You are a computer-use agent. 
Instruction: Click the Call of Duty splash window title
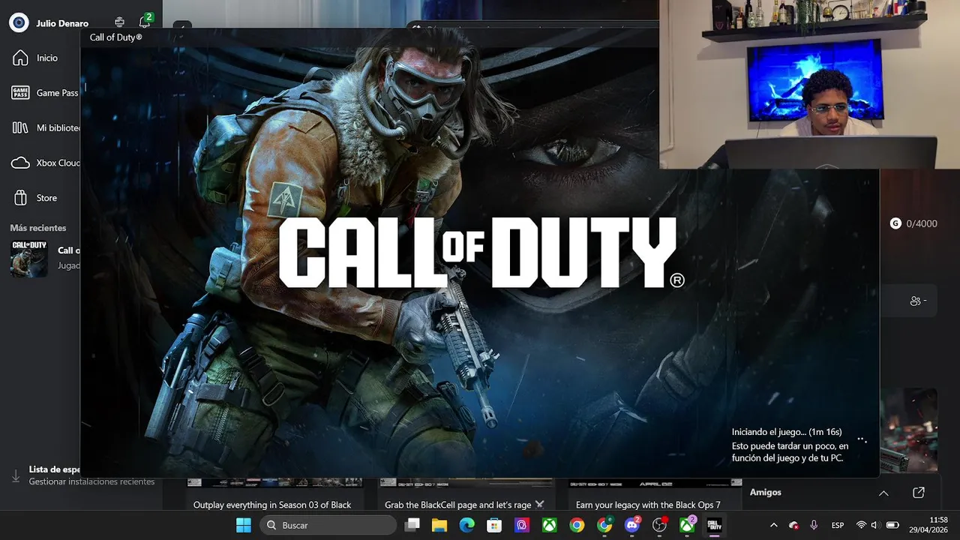pyautogui.click(x=116, y=37)
